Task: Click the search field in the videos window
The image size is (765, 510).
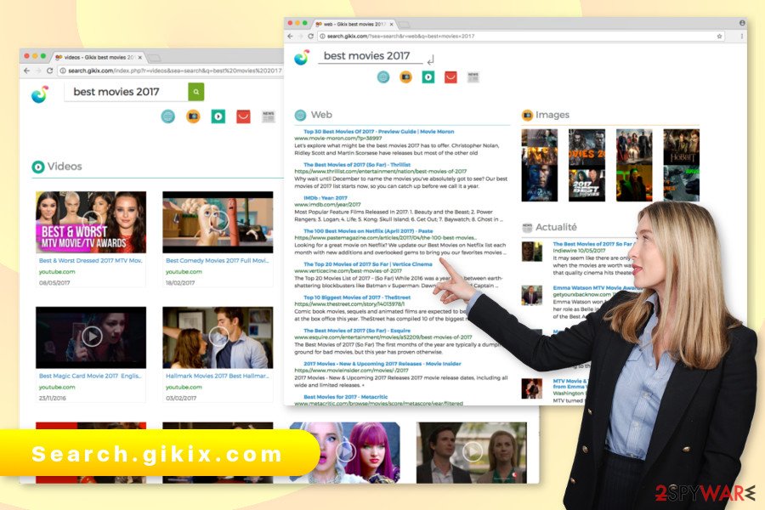Action: pyautogui.click(x=126, y=92)
